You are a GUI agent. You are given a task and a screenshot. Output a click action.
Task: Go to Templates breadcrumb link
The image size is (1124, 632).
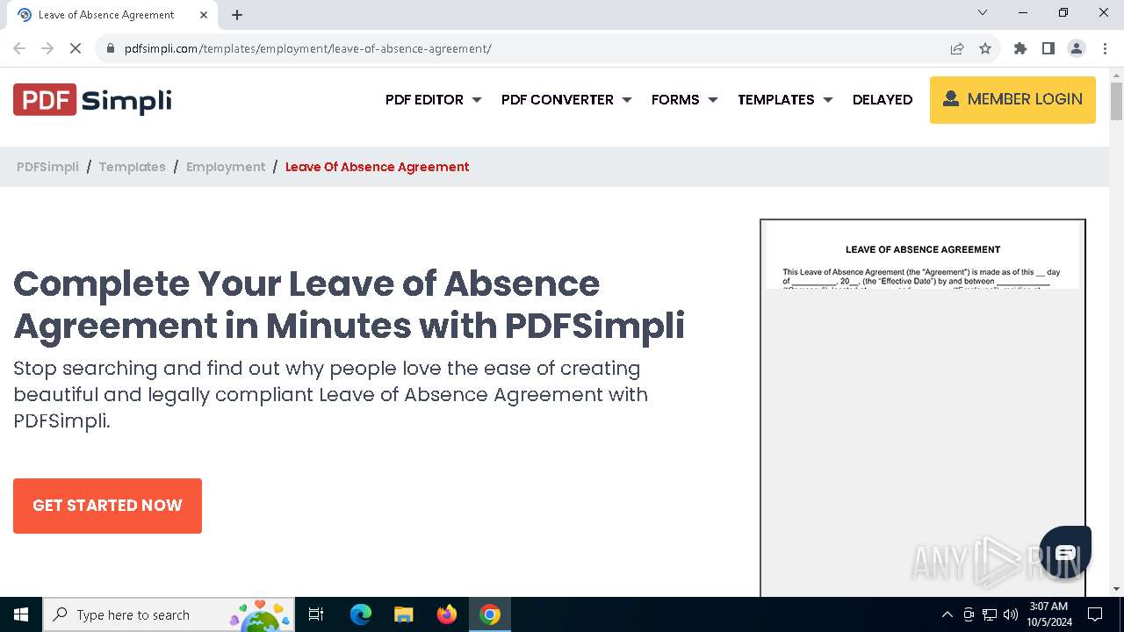132,167
